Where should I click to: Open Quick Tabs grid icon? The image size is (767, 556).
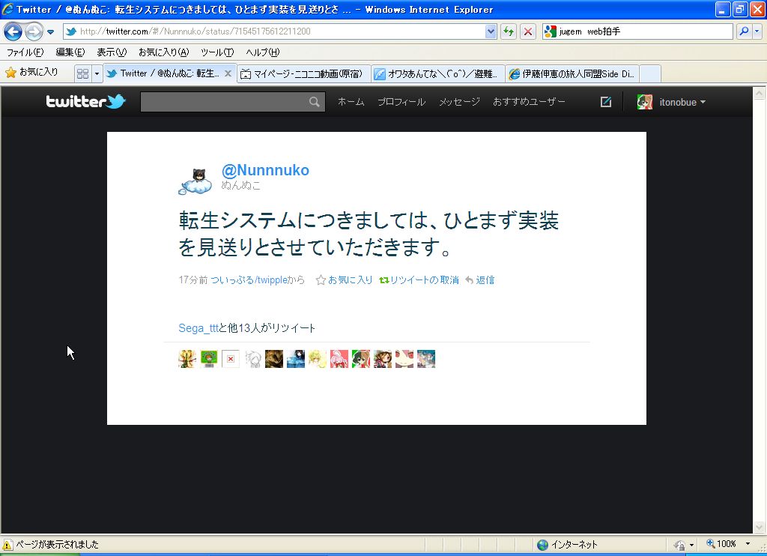coord(82,73)
